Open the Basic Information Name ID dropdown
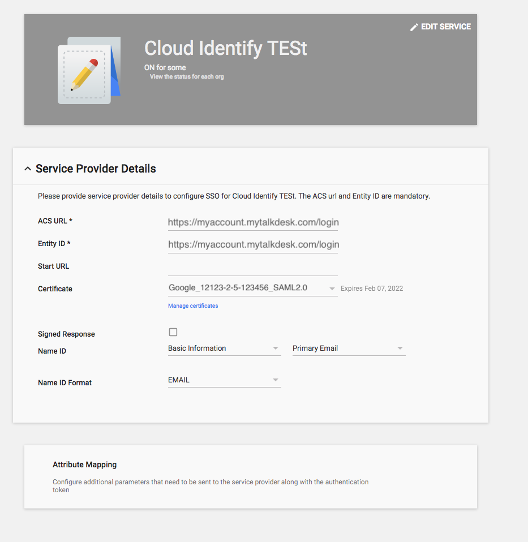The height and width of the screenshot is (542, 528). point(225,349)
